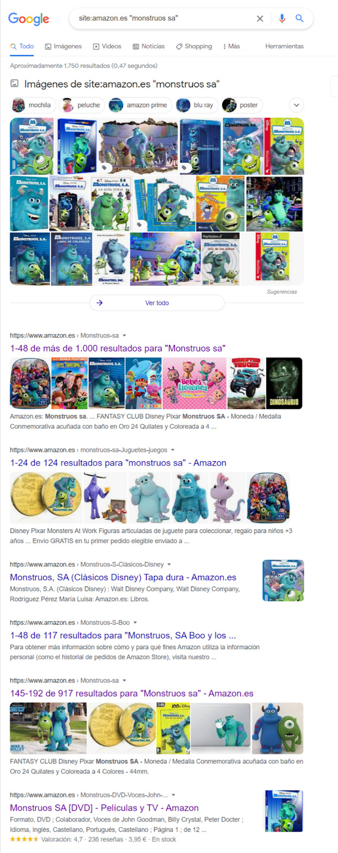The width and height of the screenshot is (338, 853).
Task: Select the mochila image filter chip
Action: 33,105
